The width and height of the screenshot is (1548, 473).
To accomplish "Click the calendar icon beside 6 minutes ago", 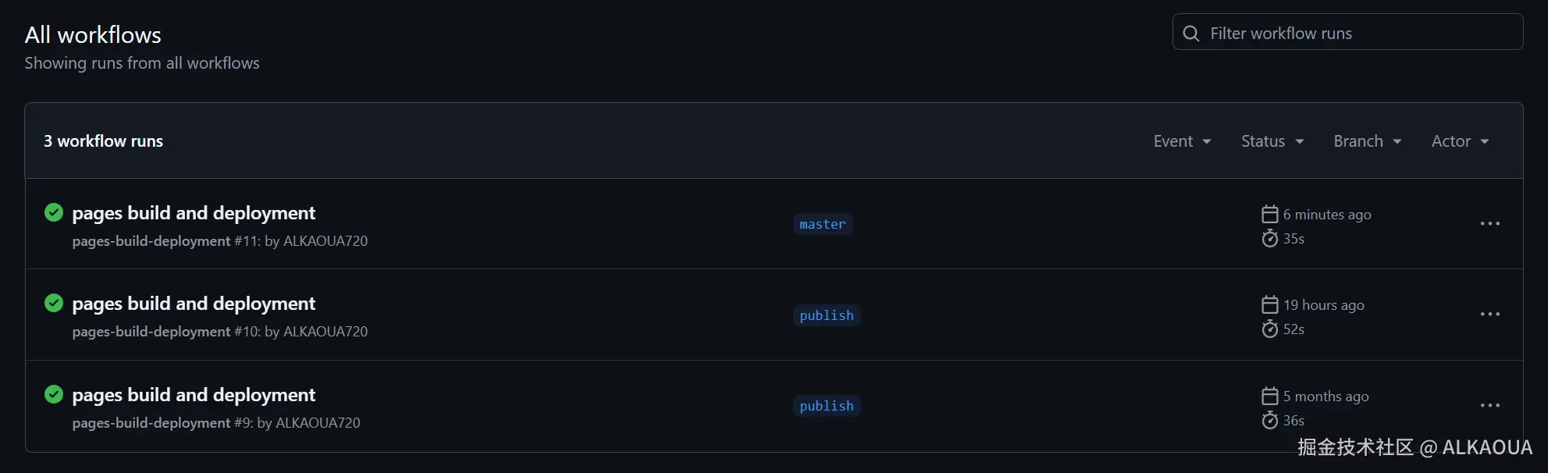I will (1270, 214).
